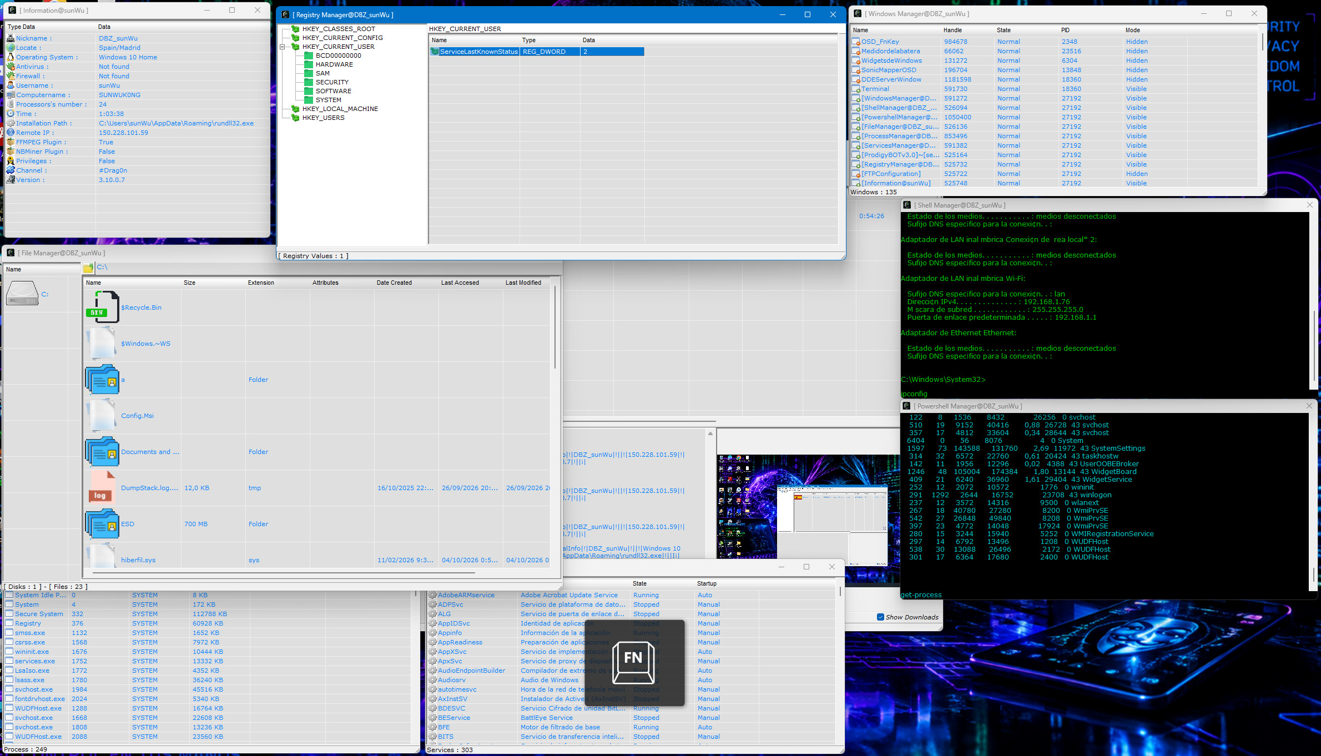Select ServiceLastKnownStatus registry value icon

[435, 52]
